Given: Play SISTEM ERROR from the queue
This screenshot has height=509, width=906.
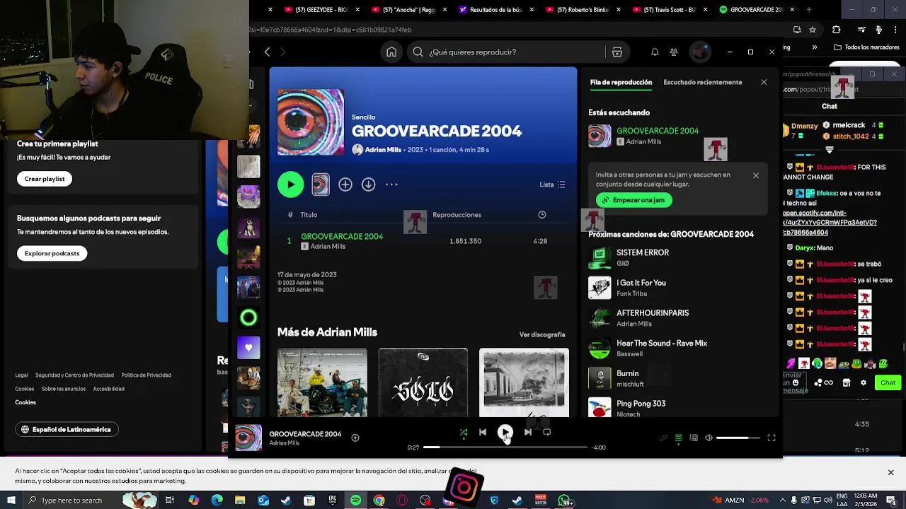Looking at the screenshot, I should coord(677,257).
